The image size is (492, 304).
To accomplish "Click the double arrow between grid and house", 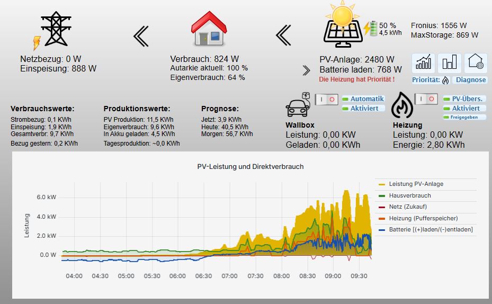I will click(141, 37).
